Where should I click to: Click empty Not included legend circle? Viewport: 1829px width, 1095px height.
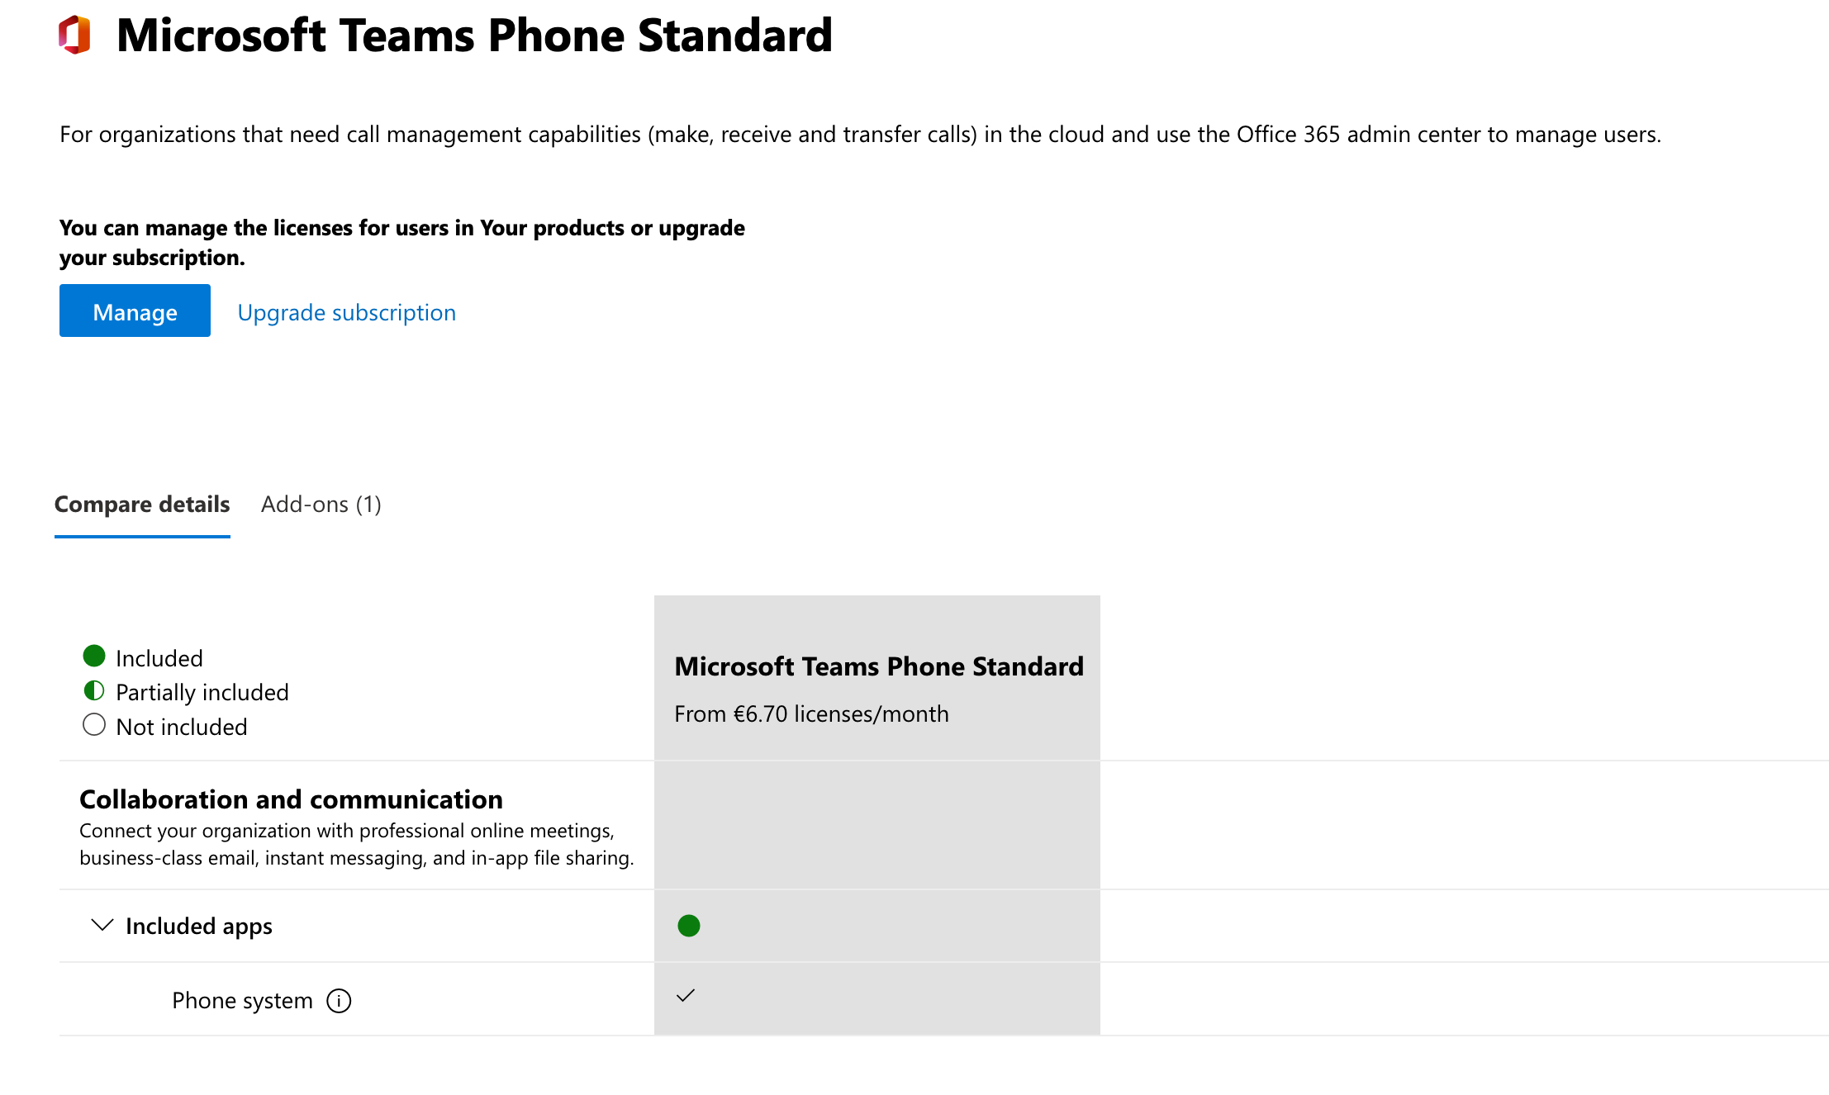(x=94, y=725)
